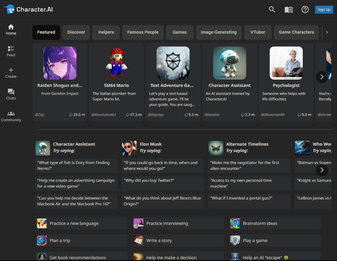This screenshot has height=261, width=337.
Task: Open the Famous People tab
Action: click(143, 32)
